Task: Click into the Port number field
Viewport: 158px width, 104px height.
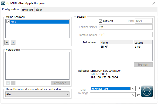Action: [x=144, y=21]
